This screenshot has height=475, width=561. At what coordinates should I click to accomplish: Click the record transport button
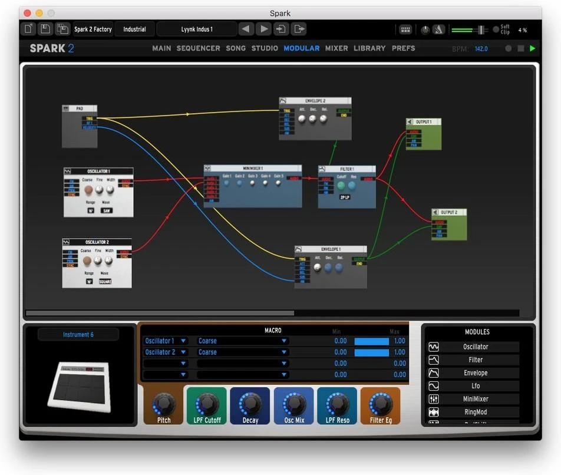[508, 48]
